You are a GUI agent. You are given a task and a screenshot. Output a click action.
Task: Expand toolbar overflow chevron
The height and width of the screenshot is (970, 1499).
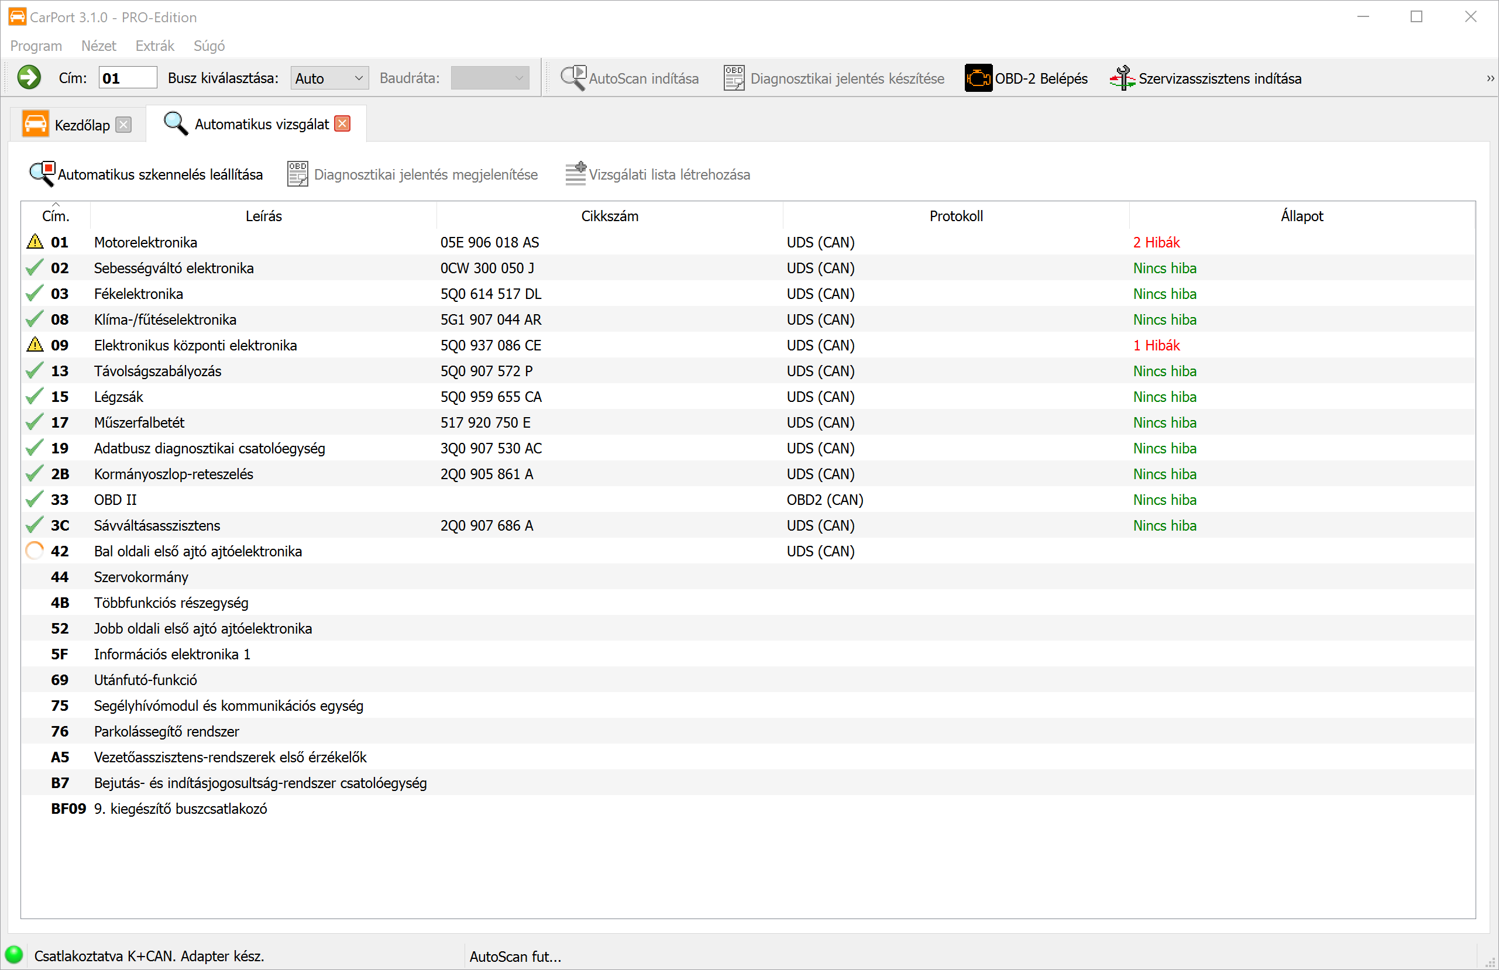point(1490,78)
